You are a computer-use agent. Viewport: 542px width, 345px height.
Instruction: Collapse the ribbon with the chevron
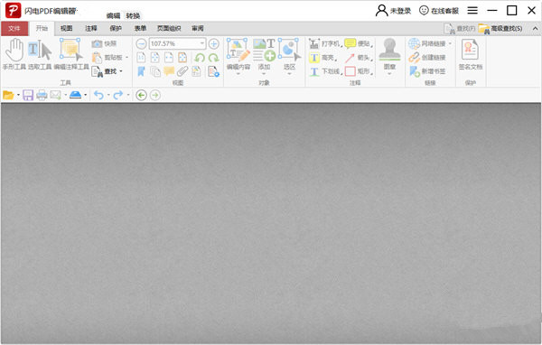[x=535, y=29]
